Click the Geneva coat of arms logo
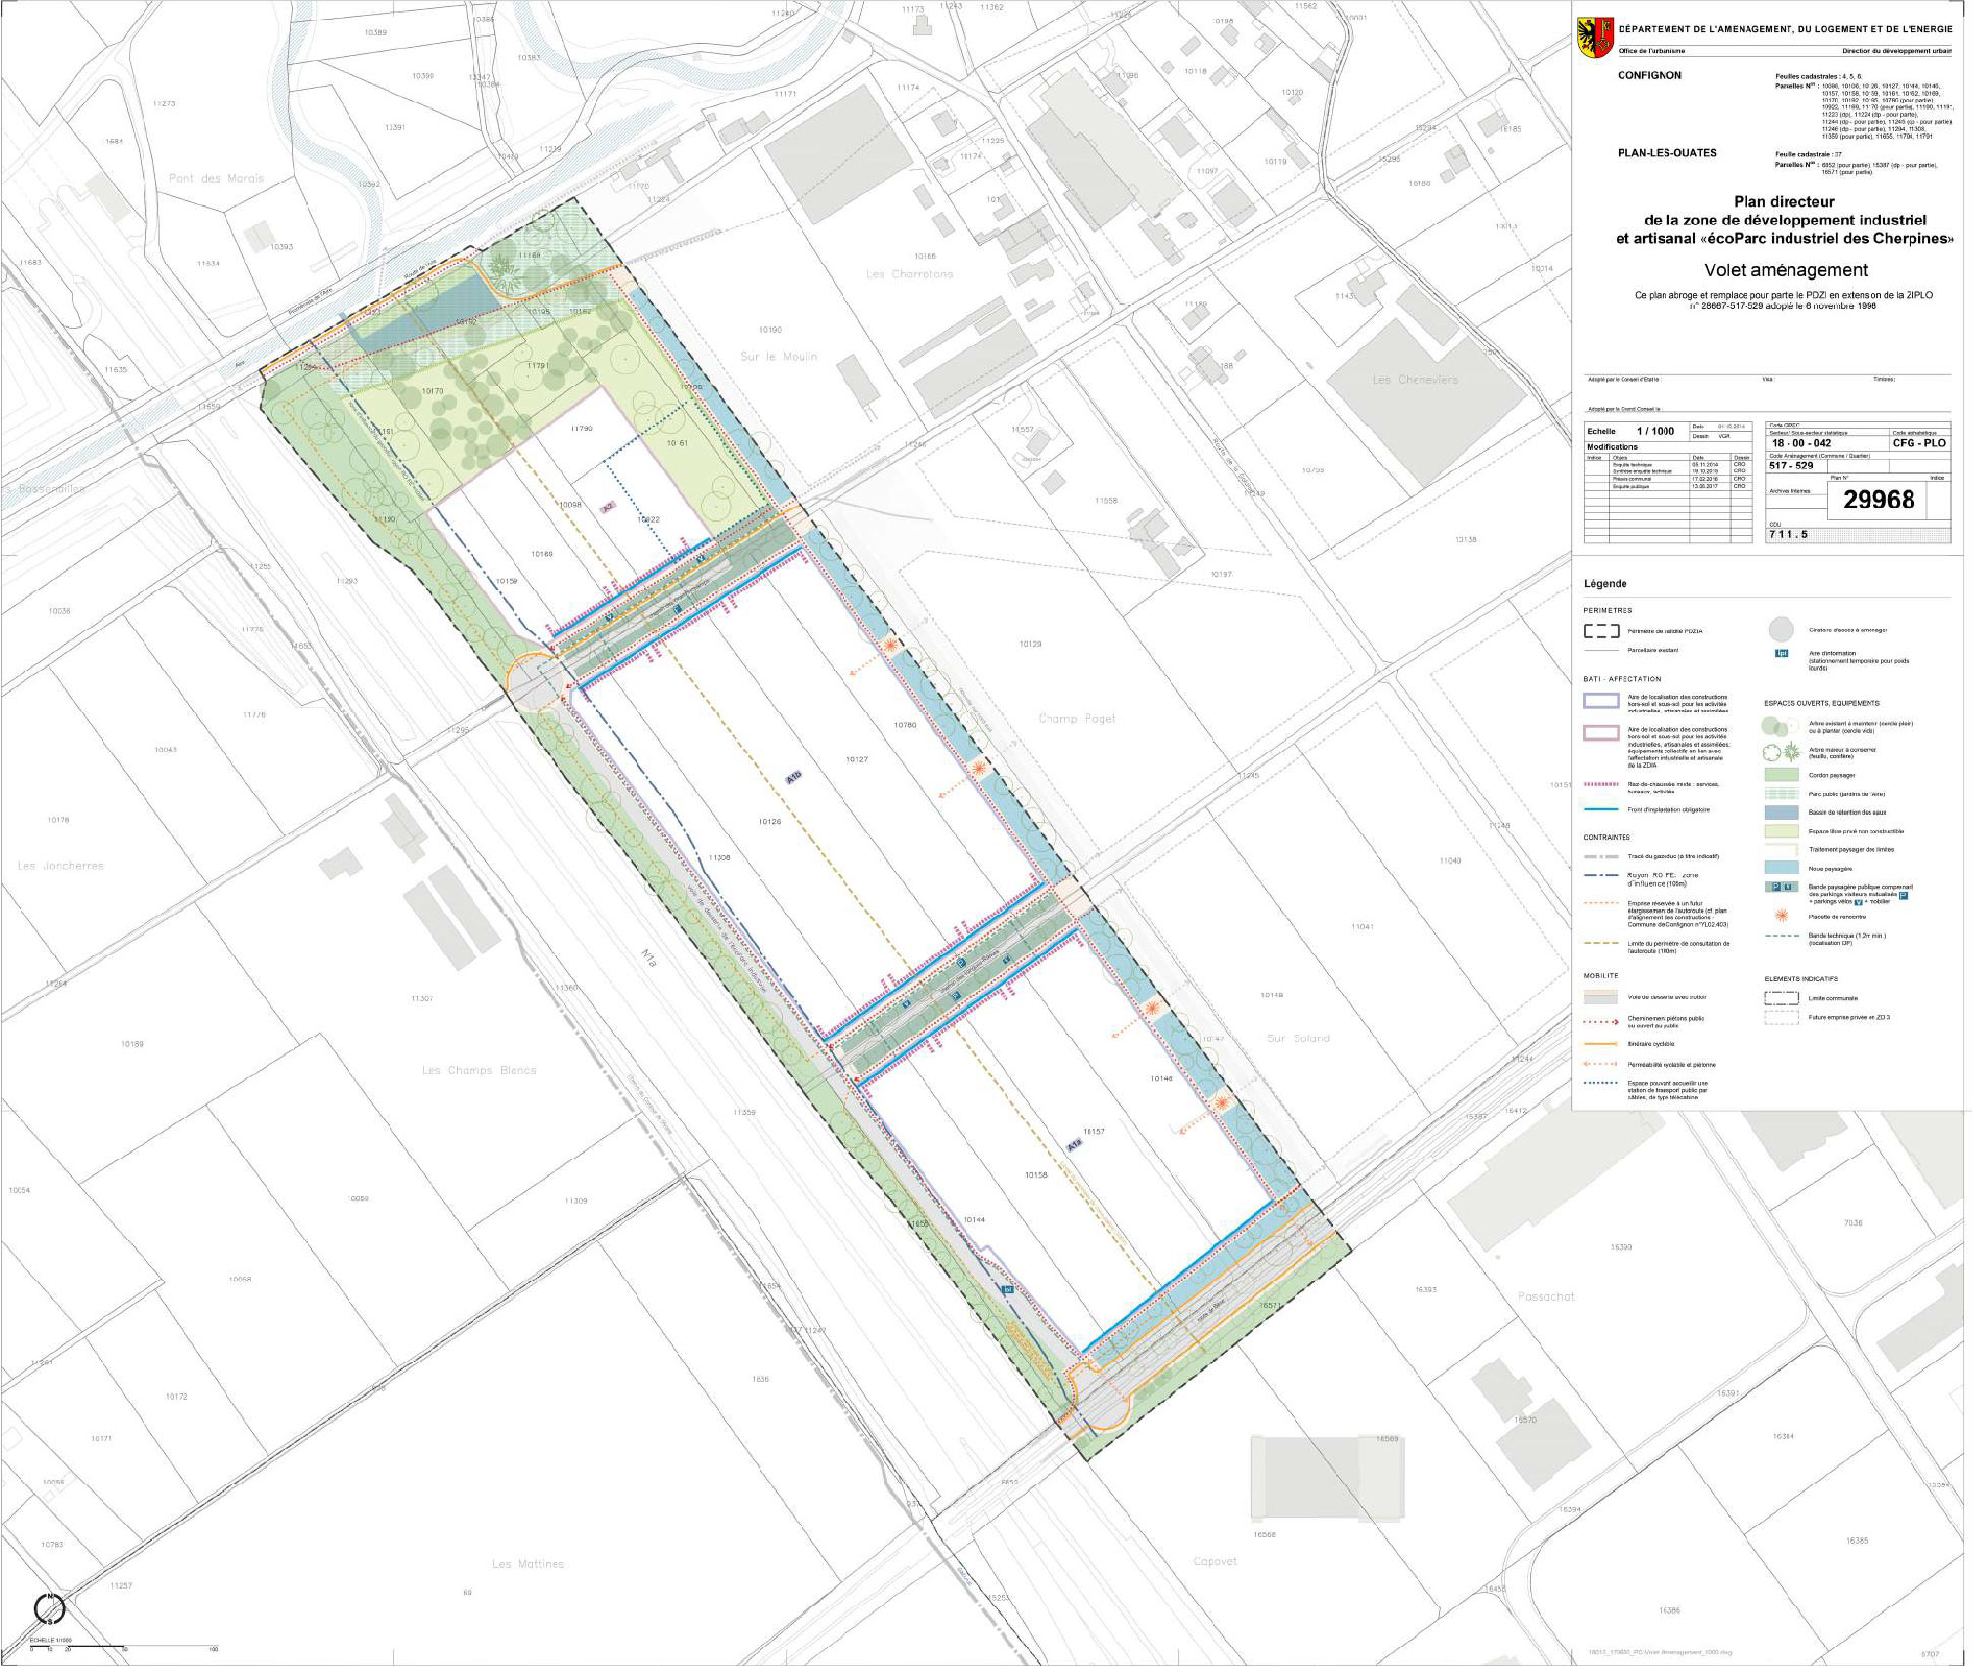The width and height of the screenshot is (1973, 1667). pos(1593,37)
